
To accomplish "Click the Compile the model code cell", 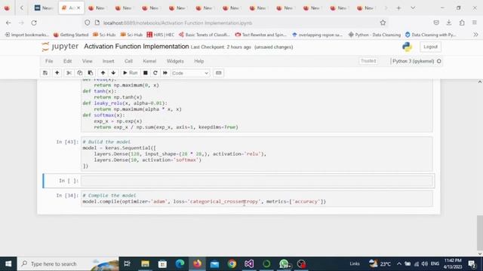I will 257,199.
